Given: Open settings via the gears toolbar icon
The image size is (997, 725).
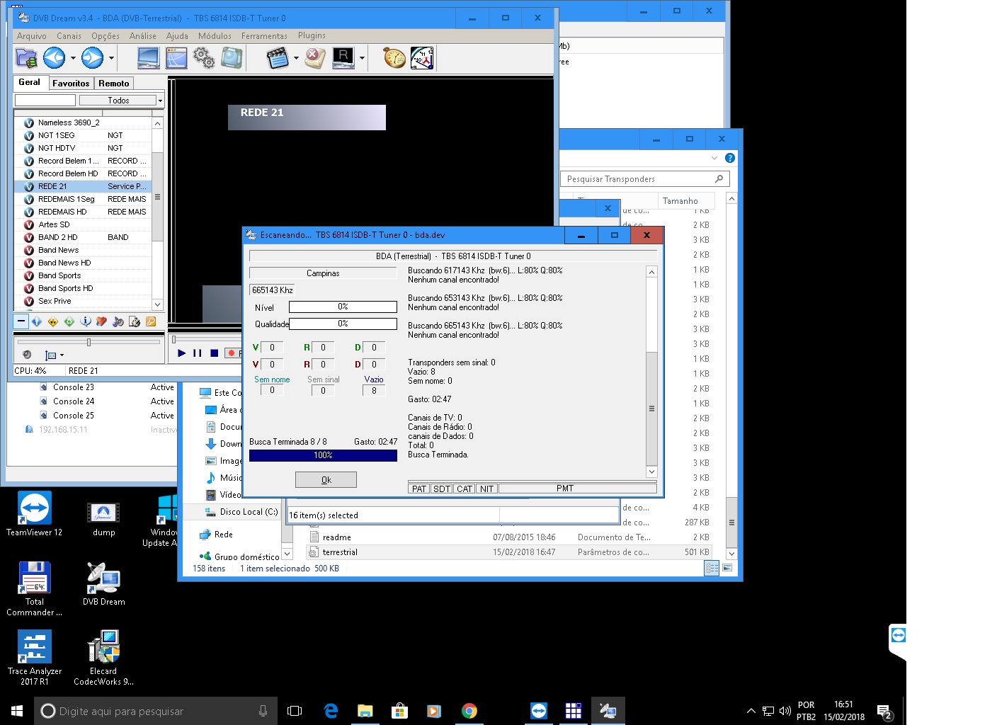Looking at the screenshot, I should point(204,57).
